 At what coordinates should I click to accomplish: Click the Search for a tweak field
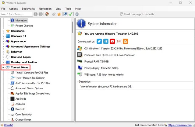tap(16, 14)
